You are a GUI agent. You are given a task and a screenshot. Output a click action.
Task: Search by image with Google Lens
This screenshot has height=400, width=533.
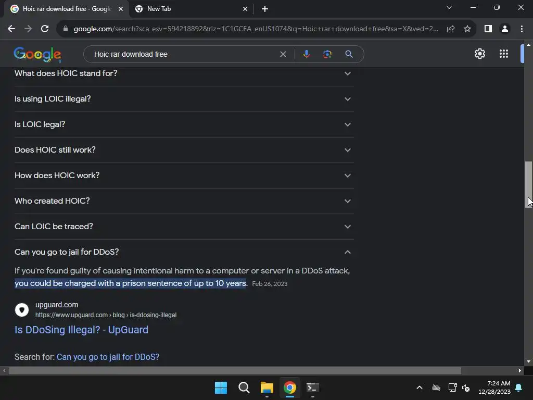327,54
